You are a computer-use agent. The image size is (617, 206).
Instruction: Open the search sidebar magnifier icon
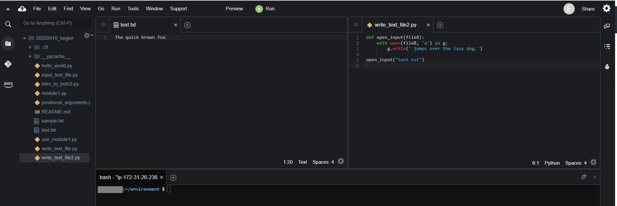(x=8, y=24)
